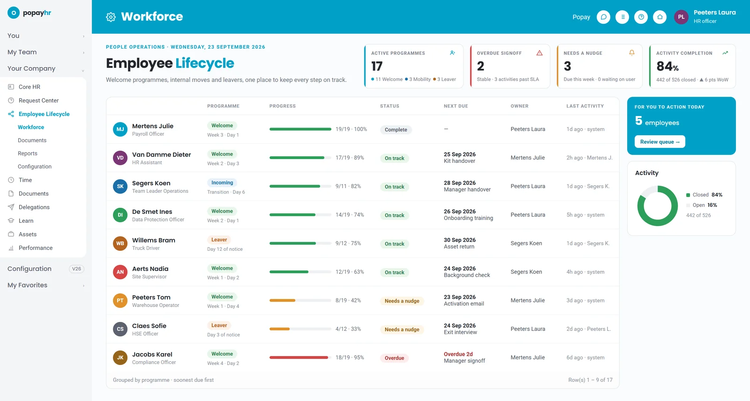Open Peeters Laura user profile menu
This screenshot has height=401, width=750.
[x=705, y=17]
